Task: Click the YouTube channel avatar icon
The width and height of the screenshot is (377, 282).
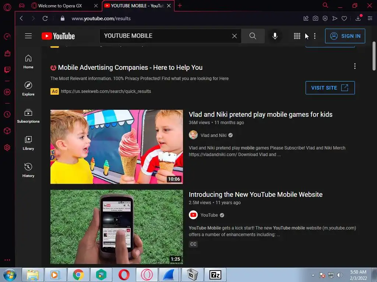Action: click(193, 215)
